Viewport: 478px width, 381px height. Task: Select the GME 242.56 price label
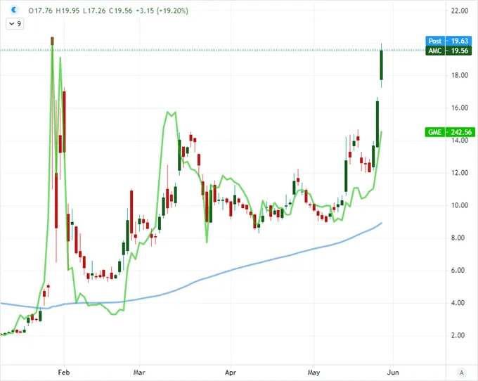(x=450, y=132)
